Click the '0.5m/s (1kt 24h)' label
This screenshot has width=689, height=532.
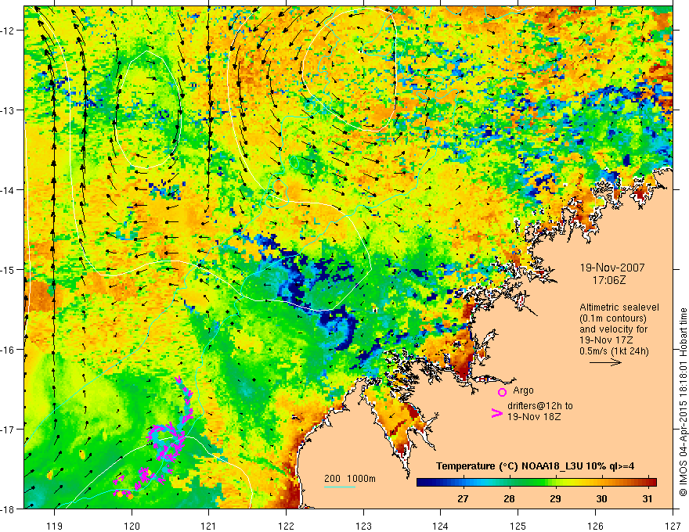click(614, 351)
